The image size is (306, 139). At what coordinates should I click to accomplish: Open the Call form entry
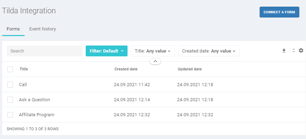23,85
